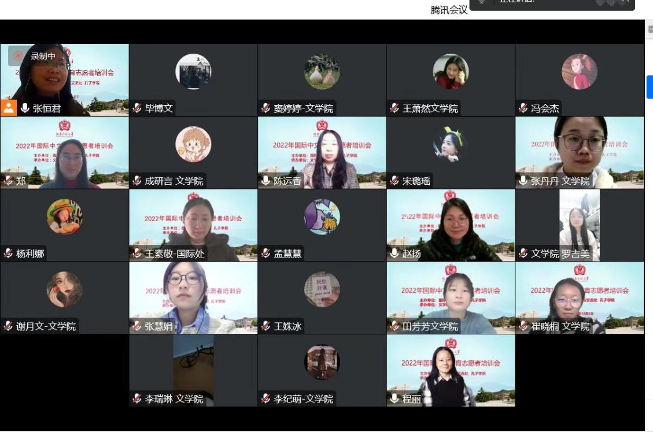Toggle the muted mic icon for 孟慧慧

point(266,254)
